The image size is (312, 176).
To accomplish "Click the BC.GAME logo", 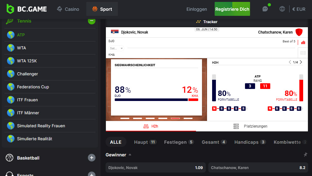I will pyautogui.click(x=27, y=9).
